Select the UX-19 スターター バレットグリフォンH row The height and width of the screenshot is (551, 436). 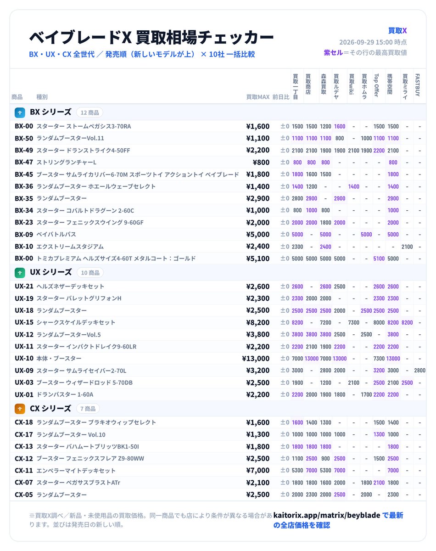point(218,298)
